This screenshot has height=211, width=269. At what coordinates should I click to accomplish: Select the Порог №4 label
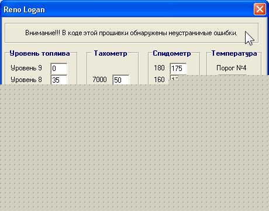pyautogui.click(x=232, y=68)
